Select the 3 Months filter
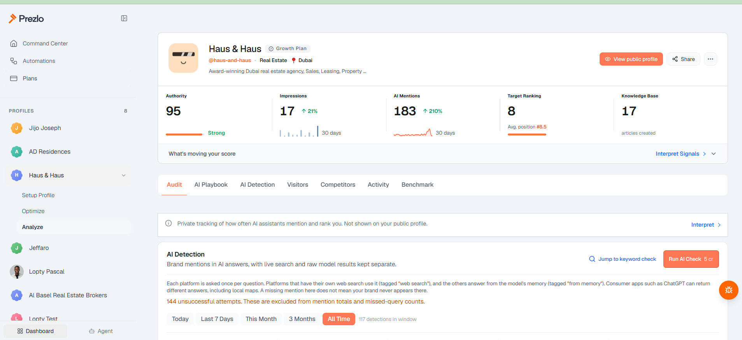Image resolution: width=742 pixels, height=340 pixels. click(302, 319)
